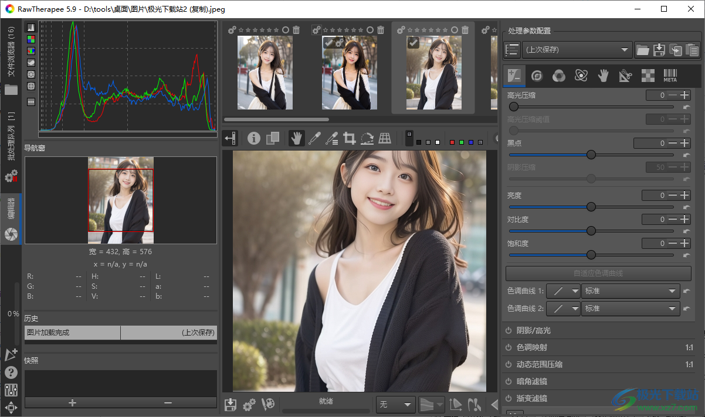Open the META metadata tab
The image size is (705, 417).
[x=670, y=75]
